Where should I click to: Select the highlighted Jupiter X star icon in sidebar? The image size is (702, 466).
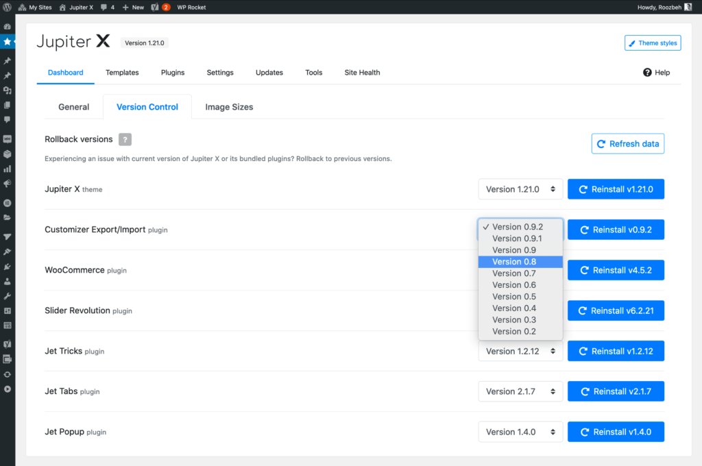click(8, 42)
